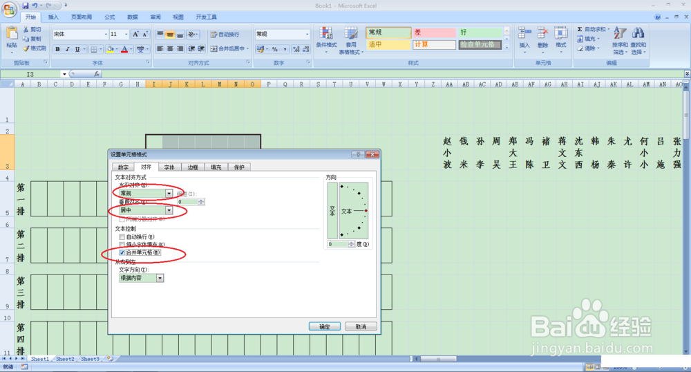Click the Bottom Align icon
This screenshot has height=372, width=691.
(180, 34)
